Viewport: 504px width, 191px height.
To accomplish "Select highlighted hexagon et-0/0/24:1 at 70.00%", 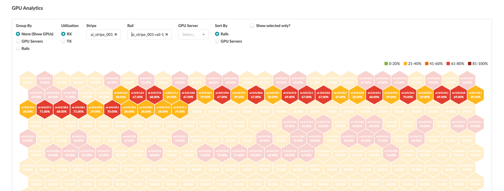I will pos(408,95).
